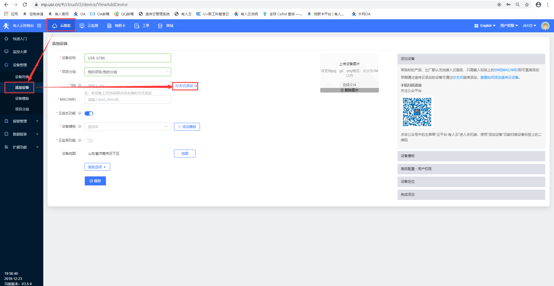Click the help icon next to 设备模板
The image size is (554, 286).
pyautogui.click(x=80, y=127)
